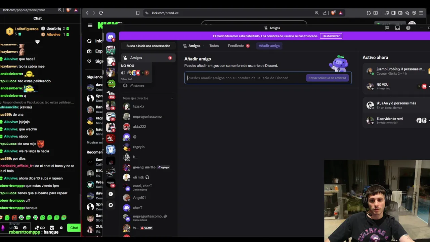The height and width of the screenshot is (242, 430).
Task: Click the purple microphone icon in chat
Action: pos(3,228)
